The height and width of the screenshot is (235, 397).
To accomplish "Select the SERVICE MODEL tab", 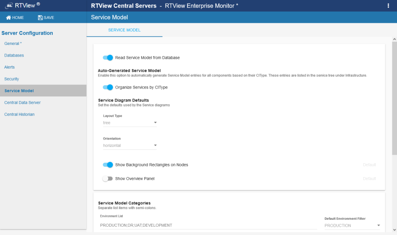I will (x=124, y=30).
